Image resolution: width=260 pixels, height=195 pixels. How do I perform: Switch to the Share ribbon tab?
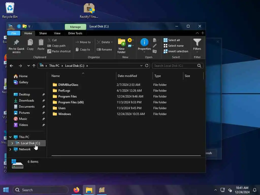click(43, 33)
